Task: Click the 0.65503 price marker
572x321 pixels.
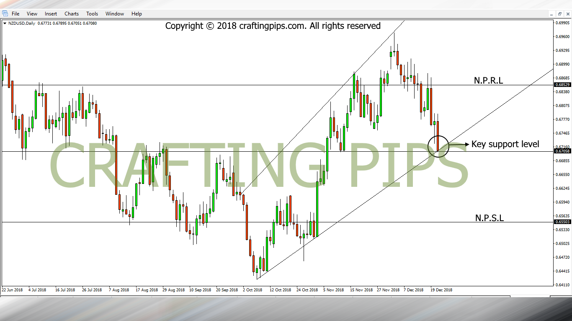Action: pyautogui.click(x=562, y=222)
